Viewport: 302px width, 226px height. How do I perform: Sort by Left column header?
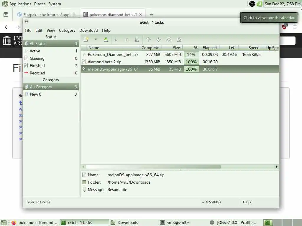pyautogui.click(x=229, y=48)
